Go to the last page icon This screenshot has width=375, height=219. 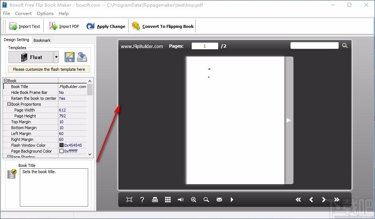point(337,200)
